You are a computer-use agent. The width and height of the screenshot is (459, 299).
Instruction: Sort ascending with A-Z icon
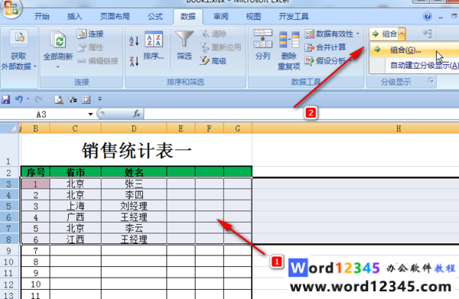pos(134,41)
